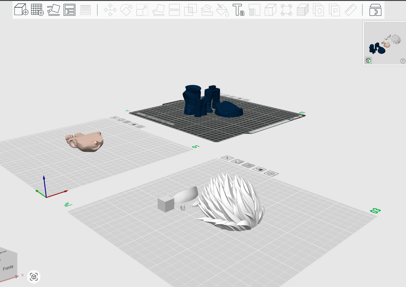Open the question mark help in the overview
This screenshot has height=287, width=406.
403,61
